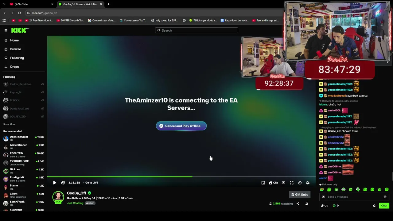Open bookmark Italy squad for EUR
The height and width of the screenshot is (221, 393).
click(165, 21)
